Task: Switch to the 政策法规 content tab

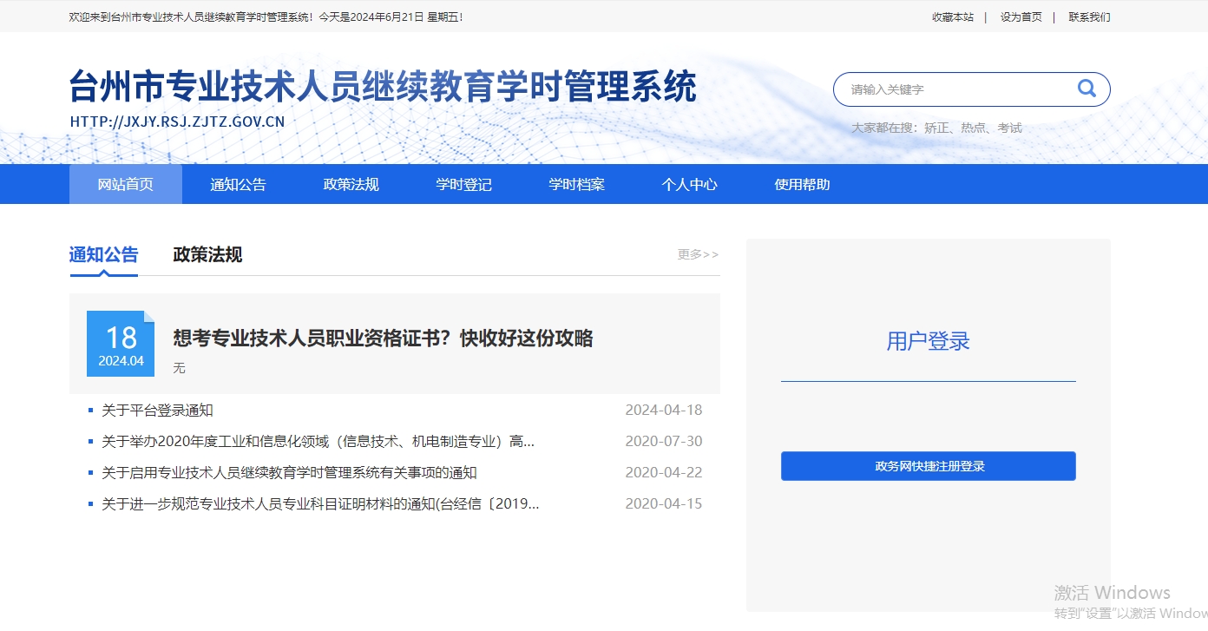Action: pos(207,254)
